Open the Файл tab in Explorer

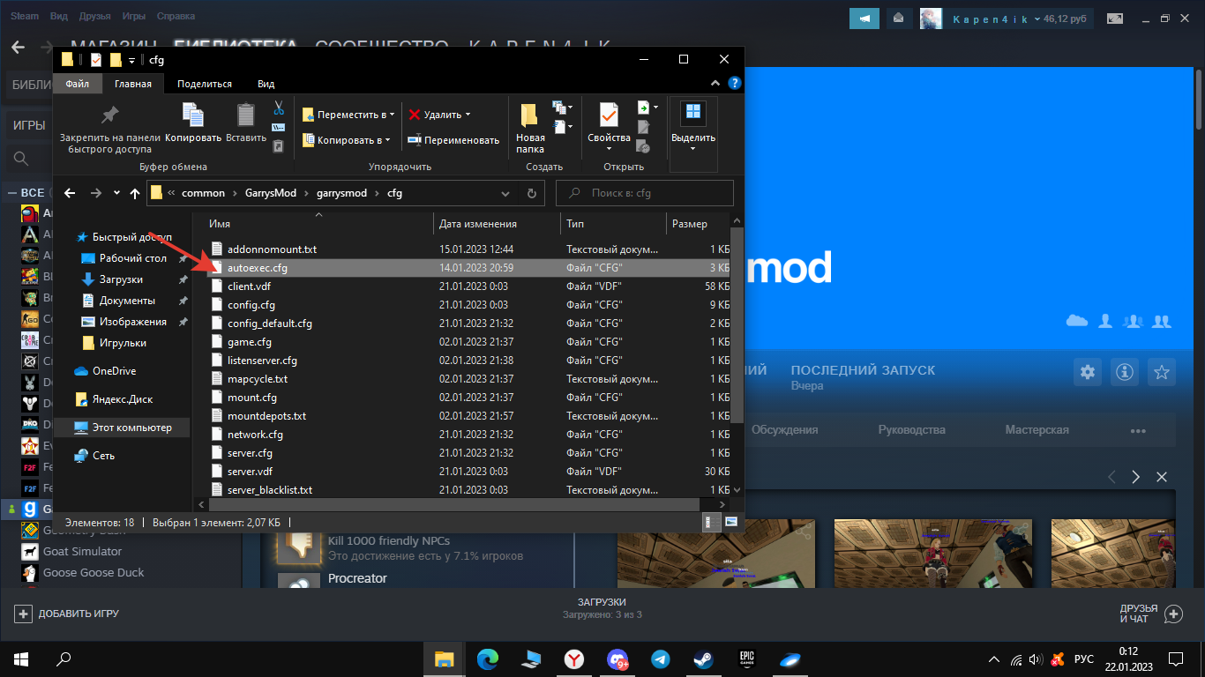tap(78, 84)
